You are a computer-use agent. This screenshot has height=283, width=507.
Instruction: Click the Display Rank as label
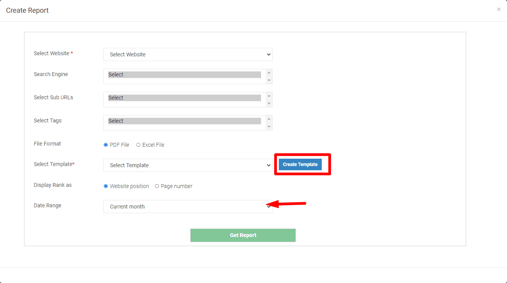pos(53,185)
